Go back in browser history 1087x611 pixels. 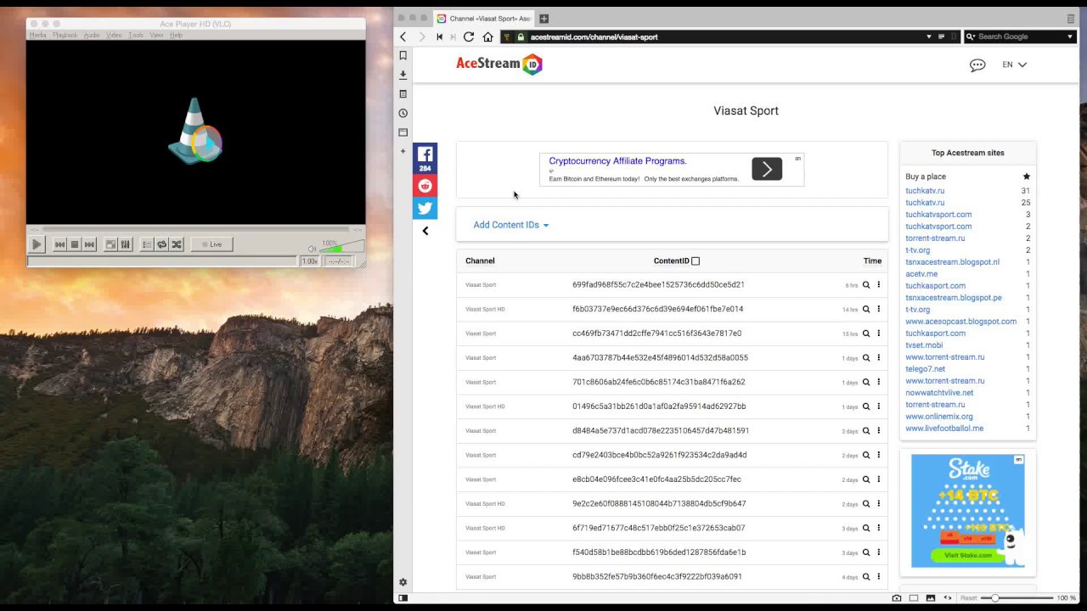[403, 36]
